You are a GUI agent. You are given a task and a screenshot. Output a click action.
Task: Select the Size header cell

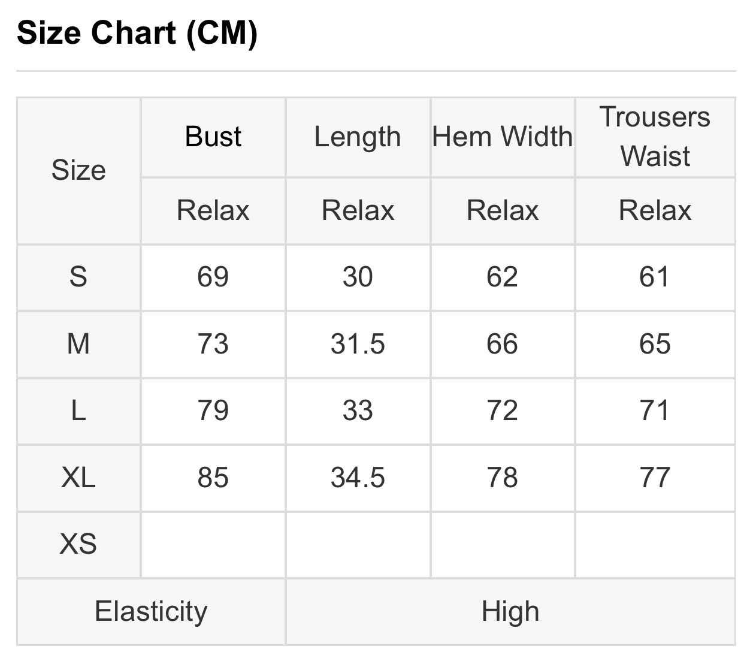click(x=78, y=170)
